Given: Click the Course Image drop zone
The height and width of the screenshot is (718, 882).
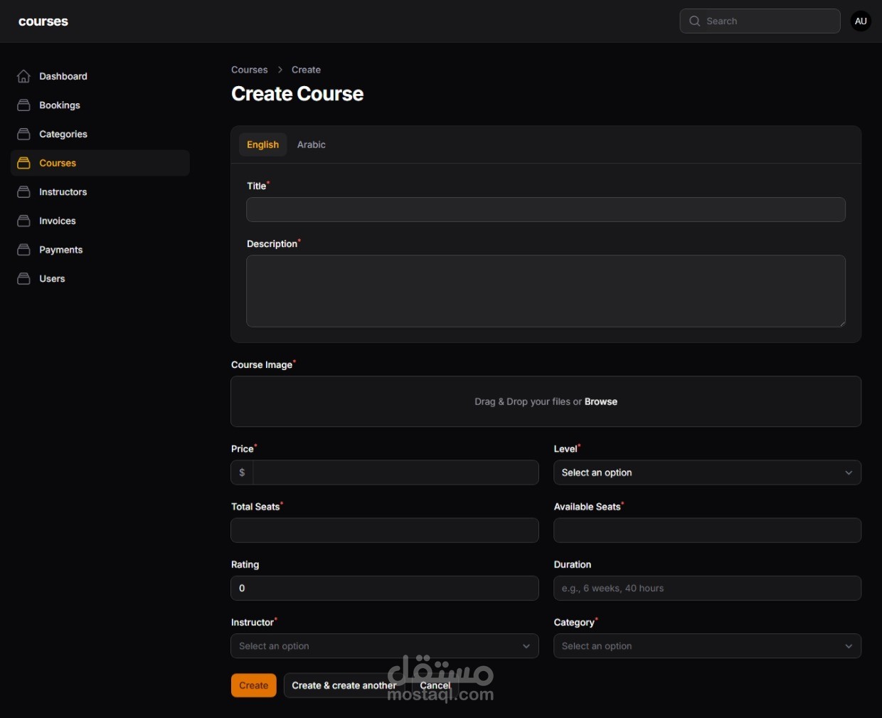Looking at the screenshot, I should 546,401.
